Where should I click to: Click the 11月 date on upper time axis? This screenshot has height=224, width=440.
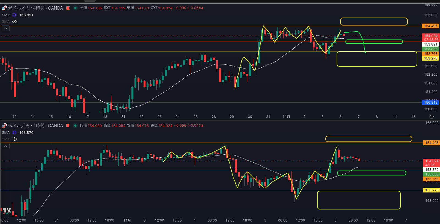286,117
